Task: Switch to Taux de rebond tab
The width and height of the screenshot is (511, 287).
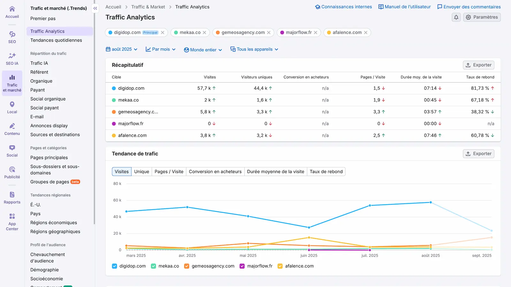Action: click(x=326, y=172)
